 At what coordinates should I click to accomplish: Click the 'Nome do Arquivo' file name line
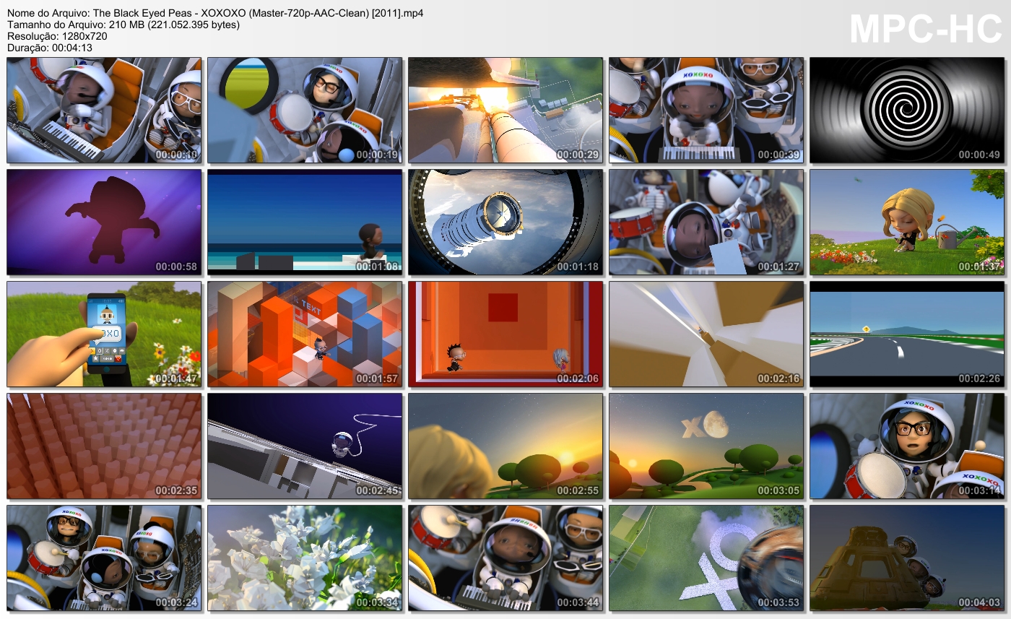[215, 13]
